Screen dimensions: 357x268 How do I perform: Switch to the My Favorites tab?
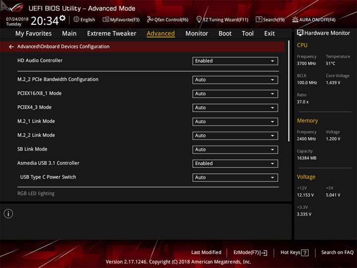pyautogui.click(x=34, y=34)
